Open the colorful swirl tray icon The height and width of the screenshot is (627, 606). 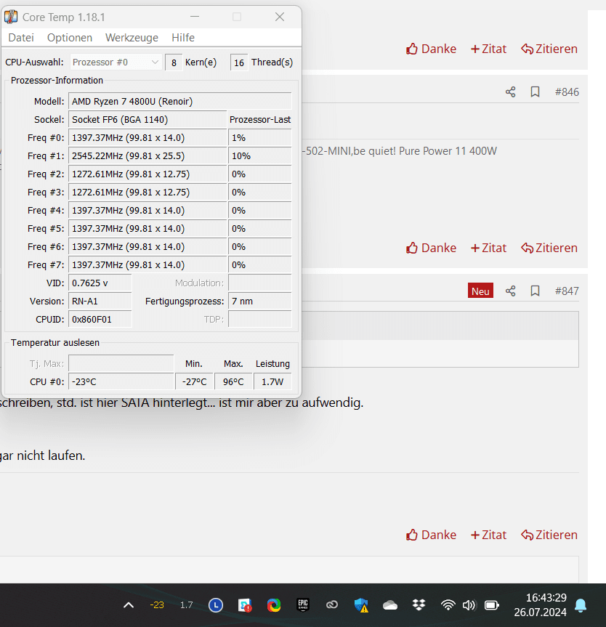pos(274,605)
